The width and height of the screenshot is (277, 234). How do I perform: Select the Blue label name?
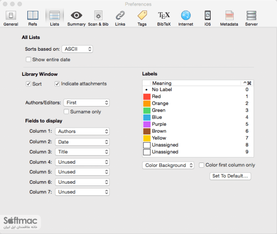pyautogui.click(x=157, y=117)
